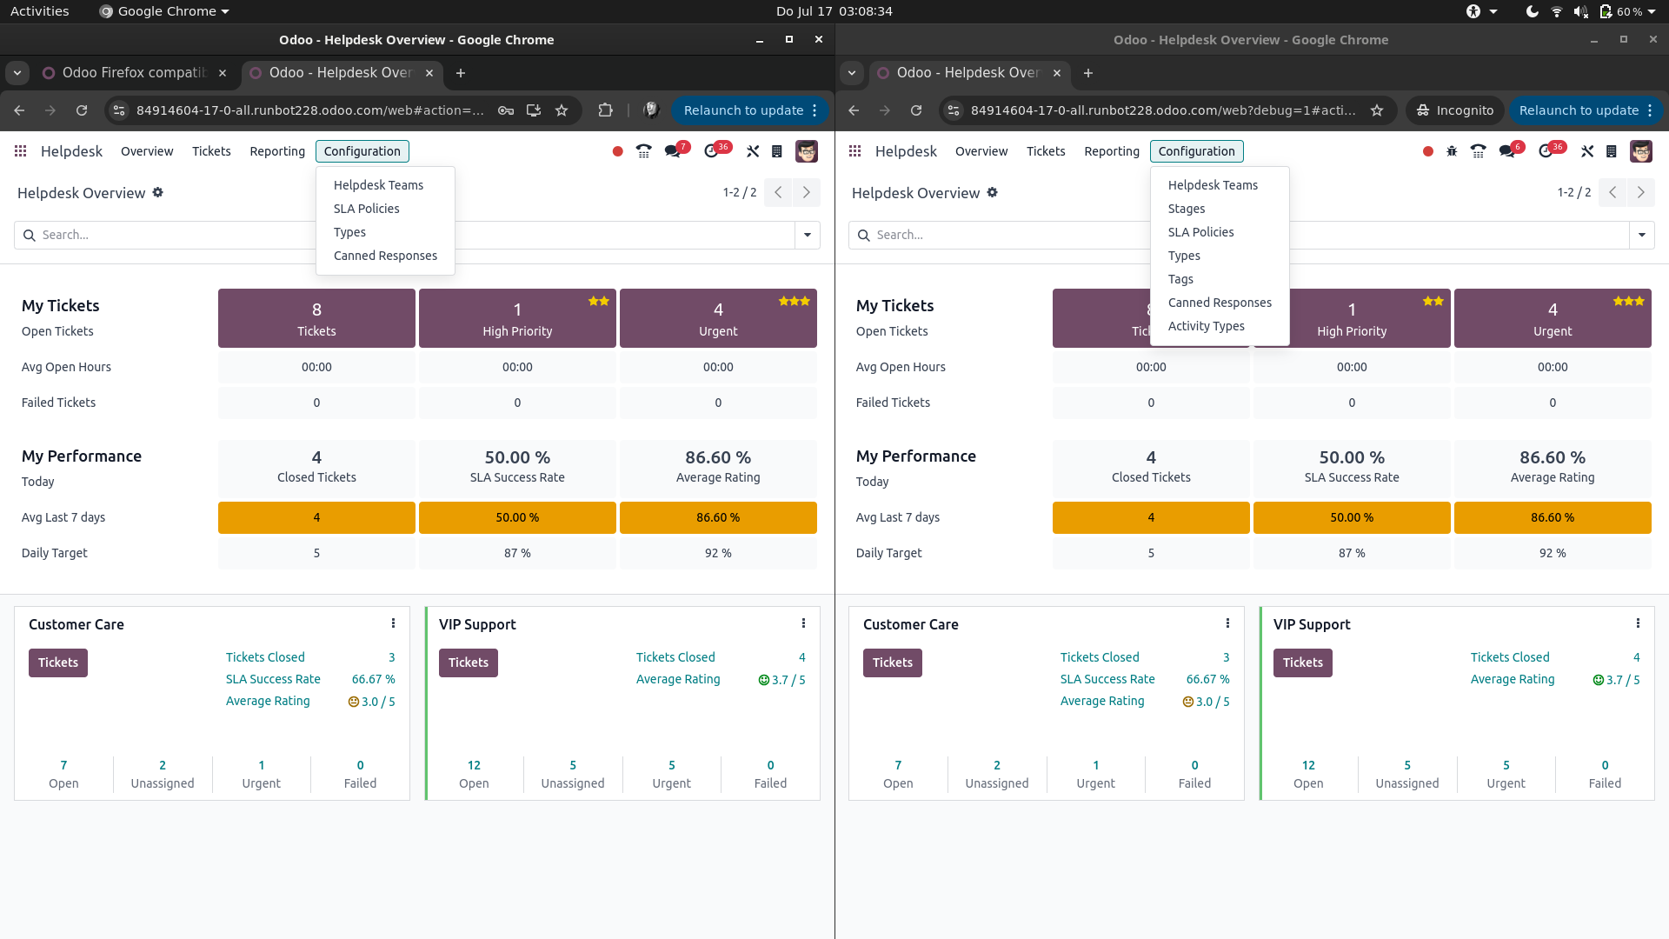Screen dimensions: 1669x939
Task: Expand search options dropdown in right window
Action: (x=1642, y=235)
